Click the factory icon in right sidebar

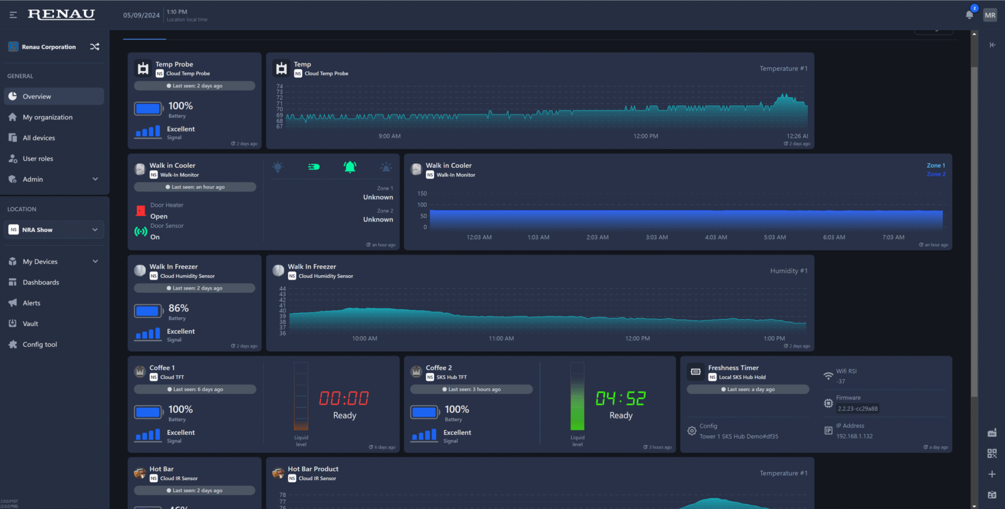tap(992, 433)
